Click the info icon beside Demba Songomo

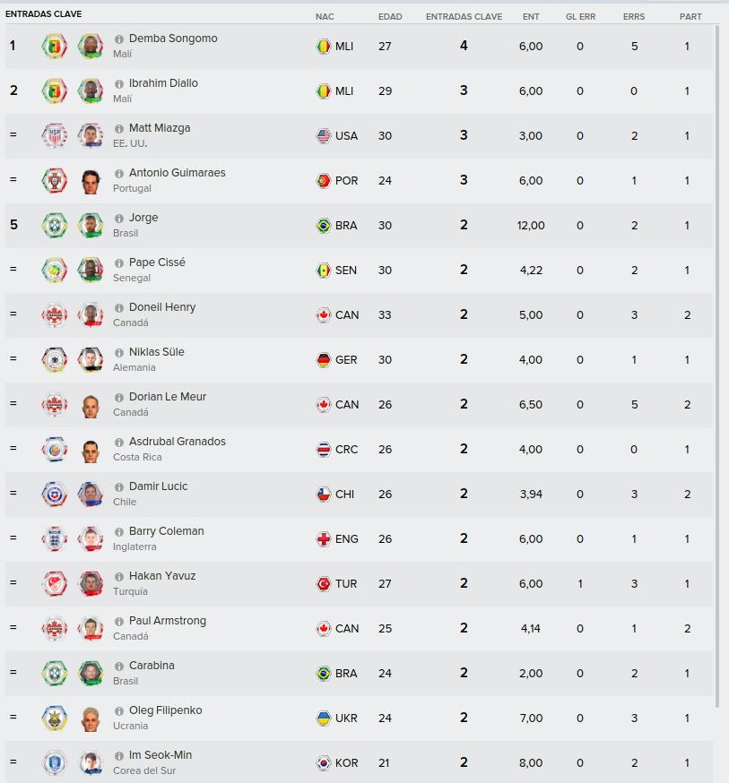point(119,39)
